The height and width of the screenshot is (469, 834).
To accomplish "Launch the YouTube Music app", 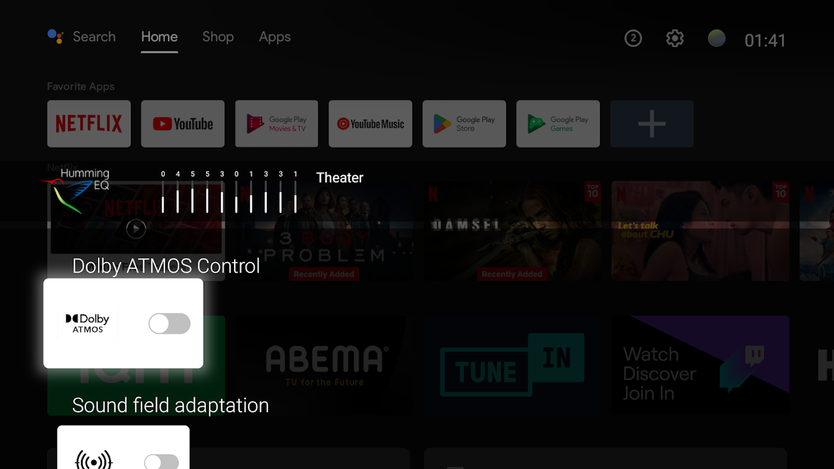I will pos(371,124).
